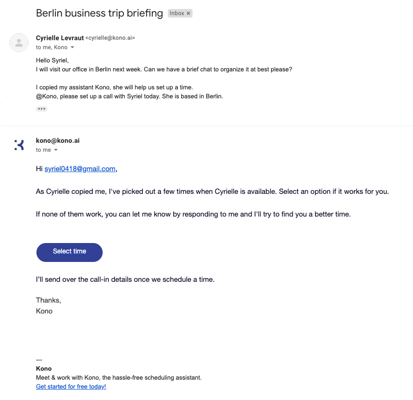Click the Kono logo avatar
The width and height of the screenshot is (413, 400).
pyautogui.click(x=19, y=145)
